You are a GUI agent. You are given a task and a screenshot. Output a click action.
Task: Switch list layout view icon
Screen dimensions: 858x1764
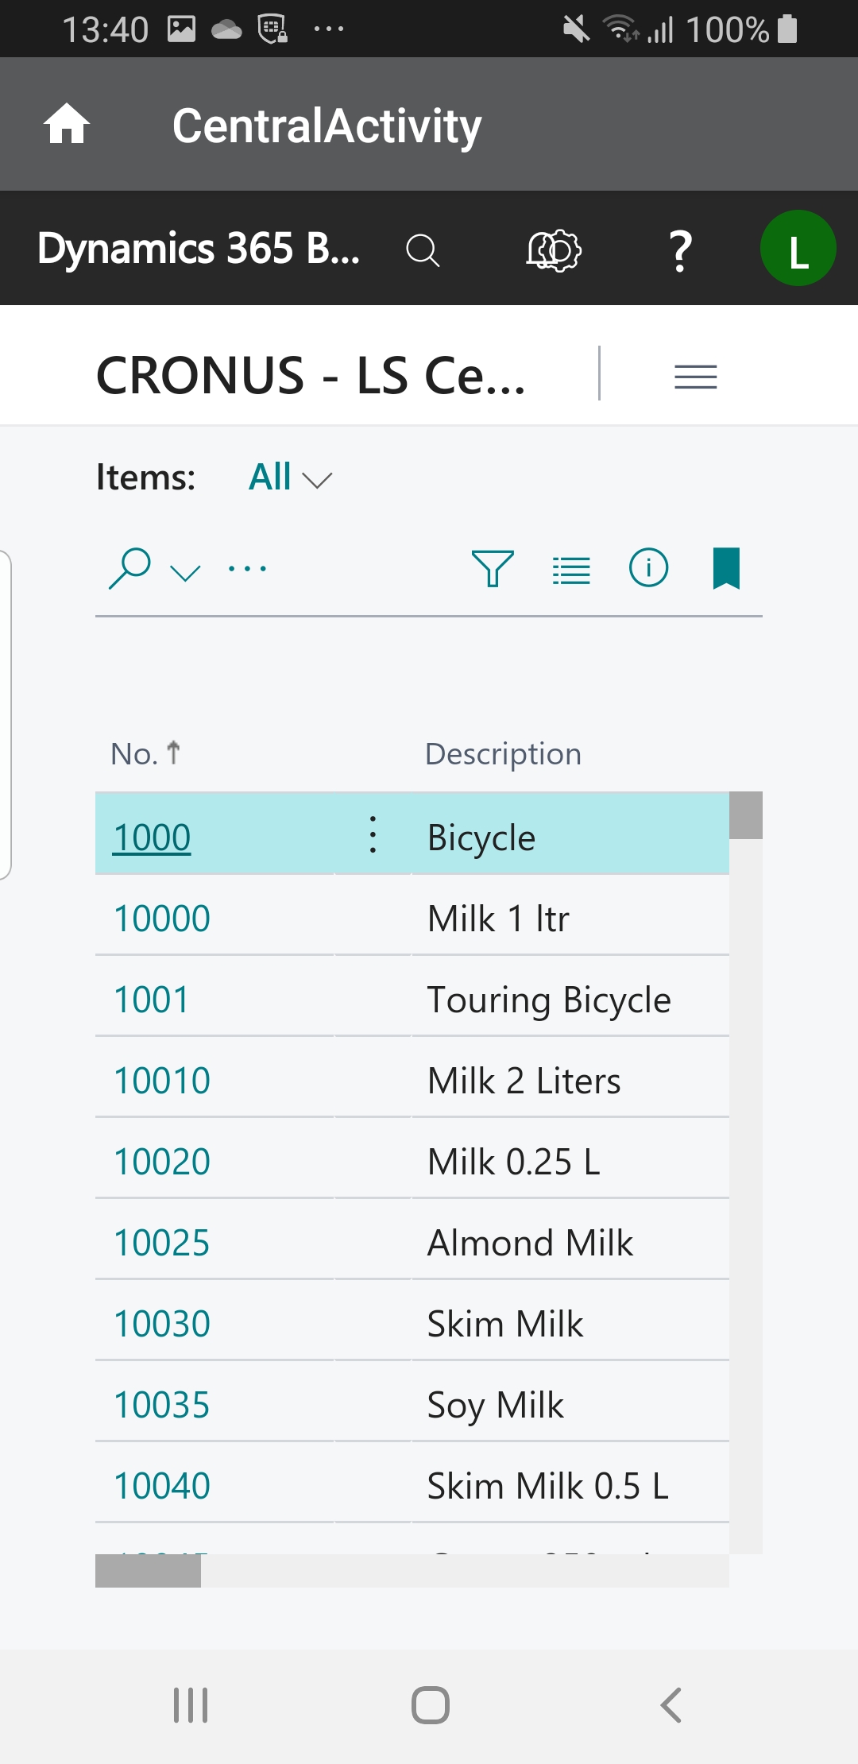coord(571,569)
